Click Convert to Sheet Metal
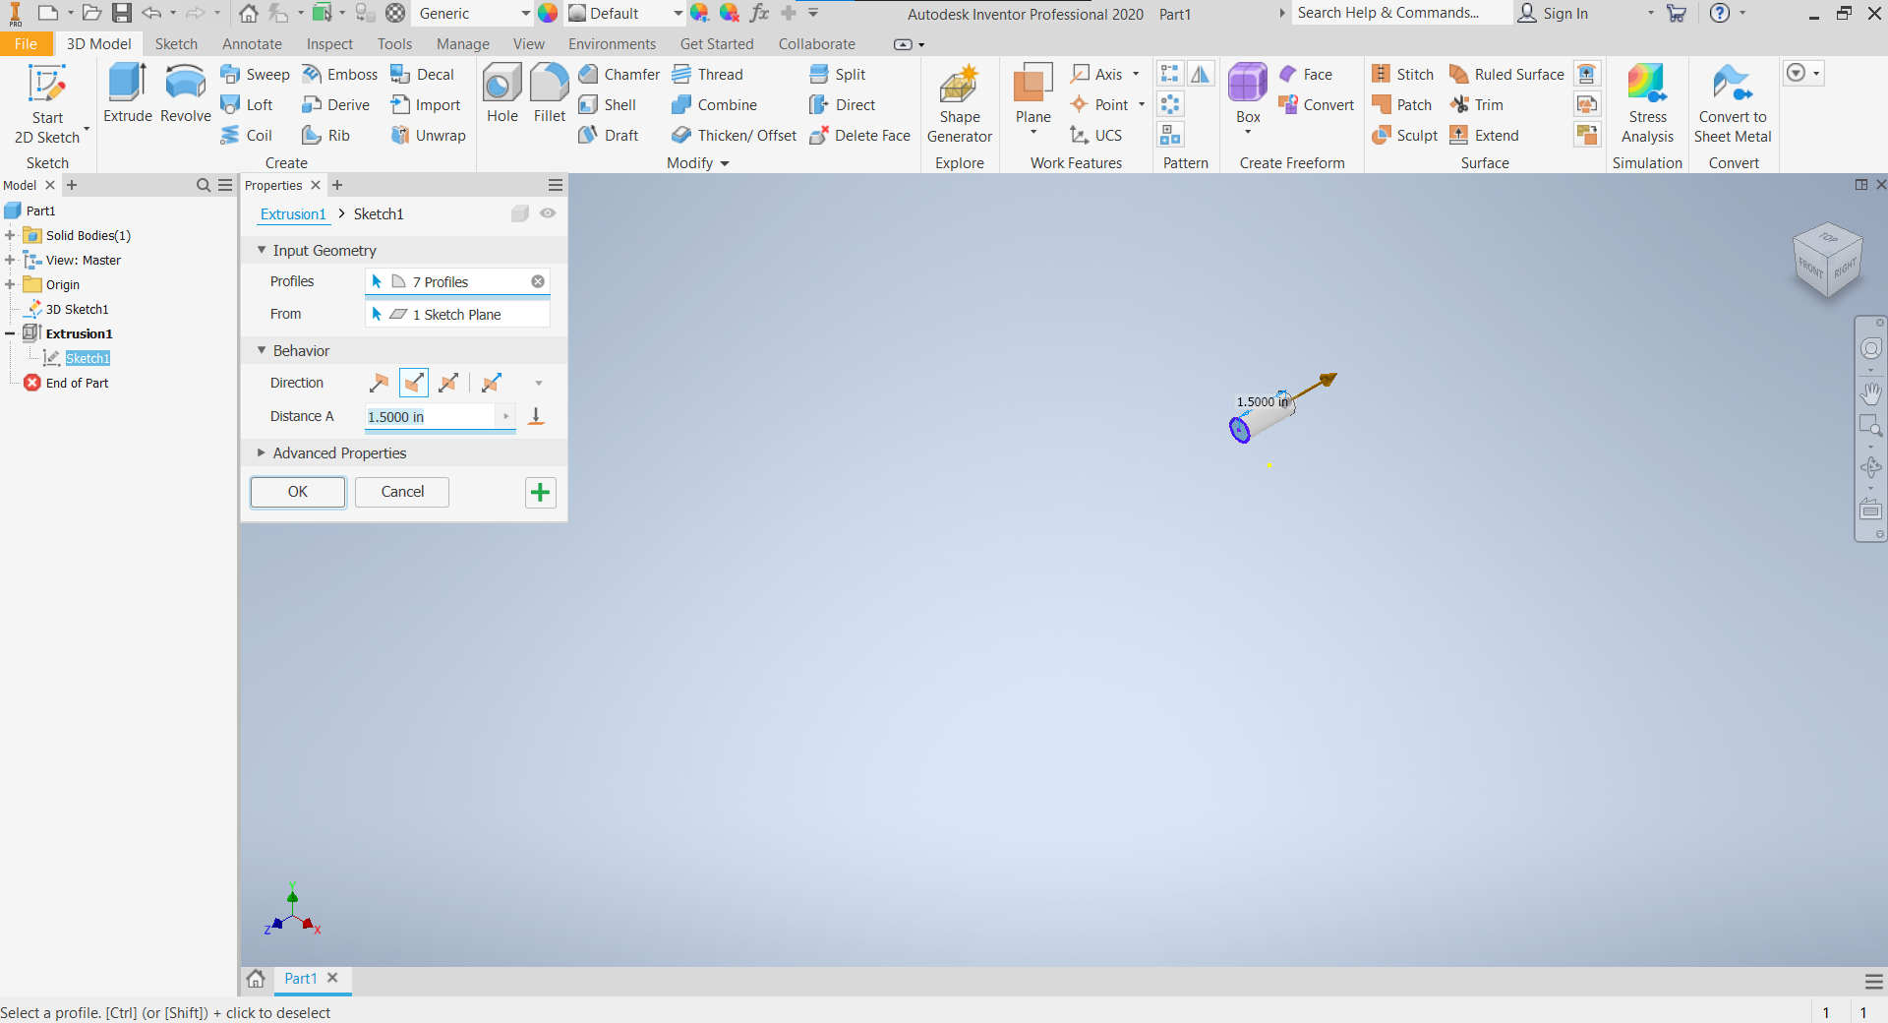This screenshot has height=1023, width=1888. (1733, 104)
